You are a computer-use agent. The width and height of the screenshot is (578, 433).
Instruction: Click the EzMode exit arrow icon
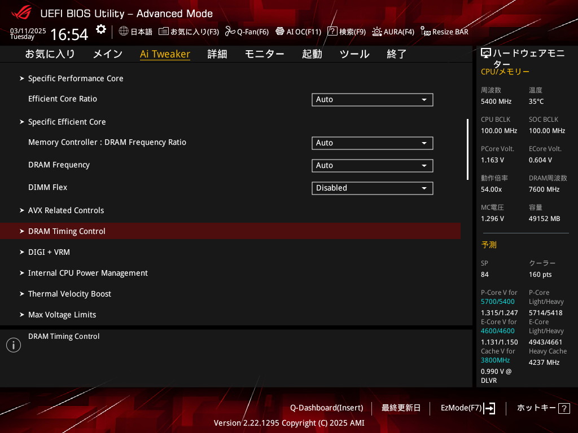click(489, 408)
